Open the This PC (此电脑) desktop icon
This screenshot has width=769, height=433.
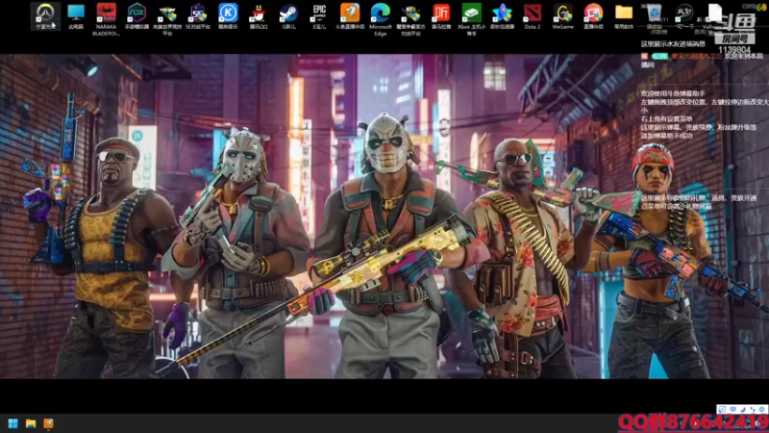[76, 15]
